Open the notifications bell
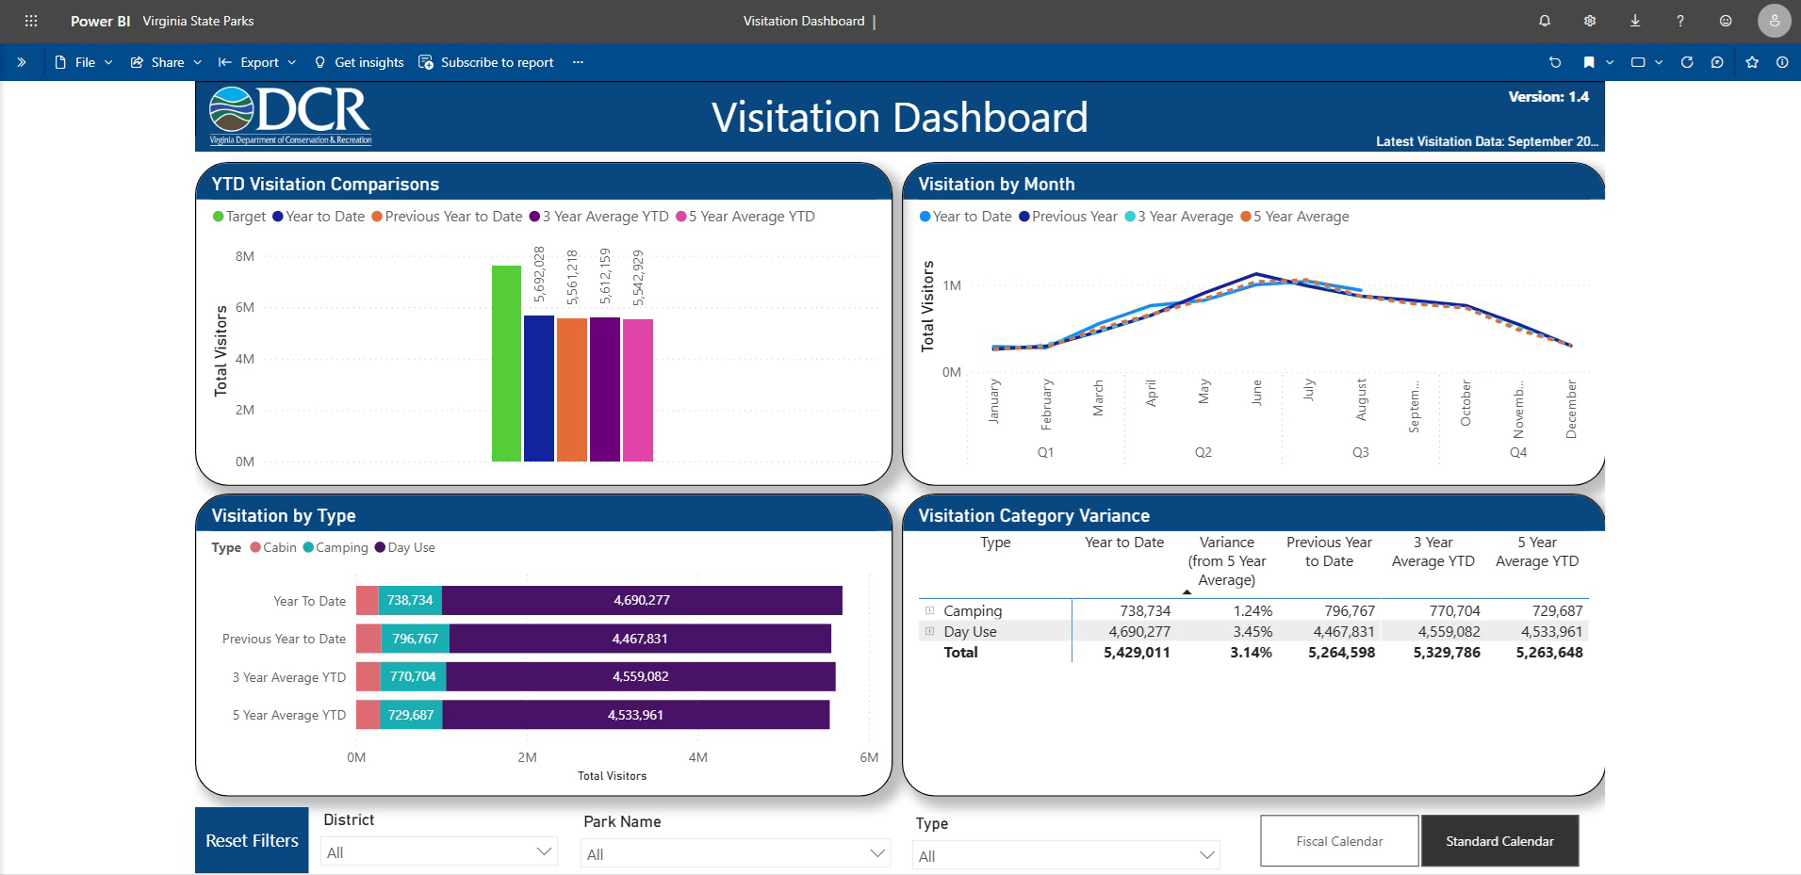The width and height of the screenshot is (1801, 875). click(x=1545, y=21)
